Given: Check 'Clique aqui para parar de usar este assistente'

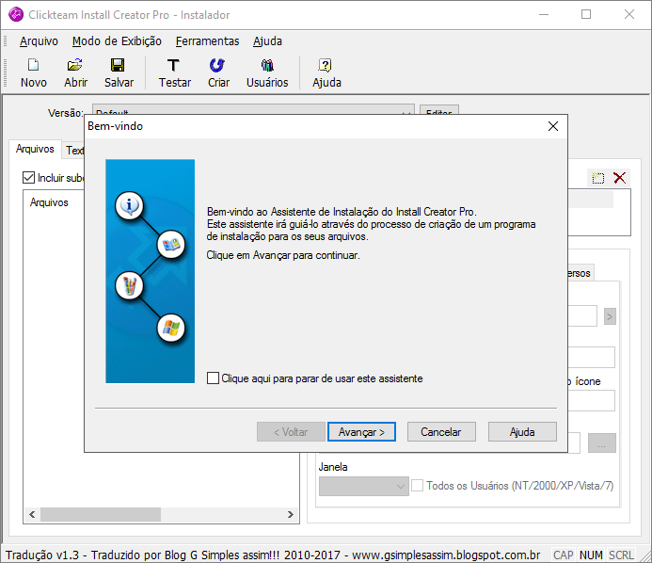Looking at the screenshot, I should pyautogui.click(x=213, y=378).
